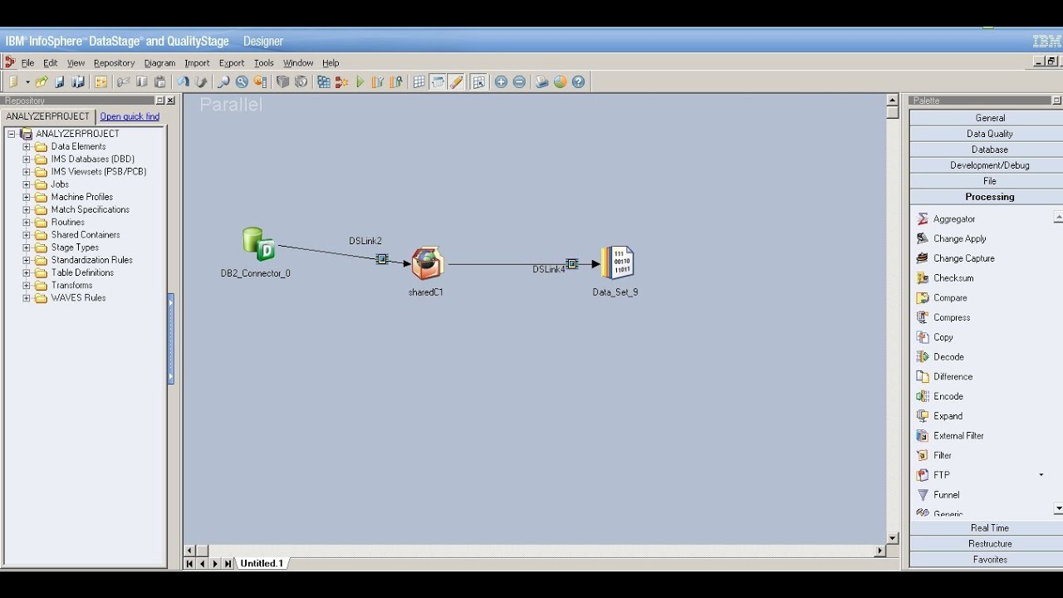Expand the Jobs folder
This screenshot has width=1063, height=598.
tap(26, 184)
